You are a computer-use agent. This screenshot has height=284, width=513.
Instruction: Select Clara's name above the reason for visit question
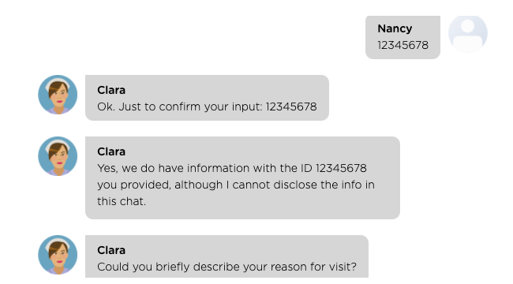(111, 250)
